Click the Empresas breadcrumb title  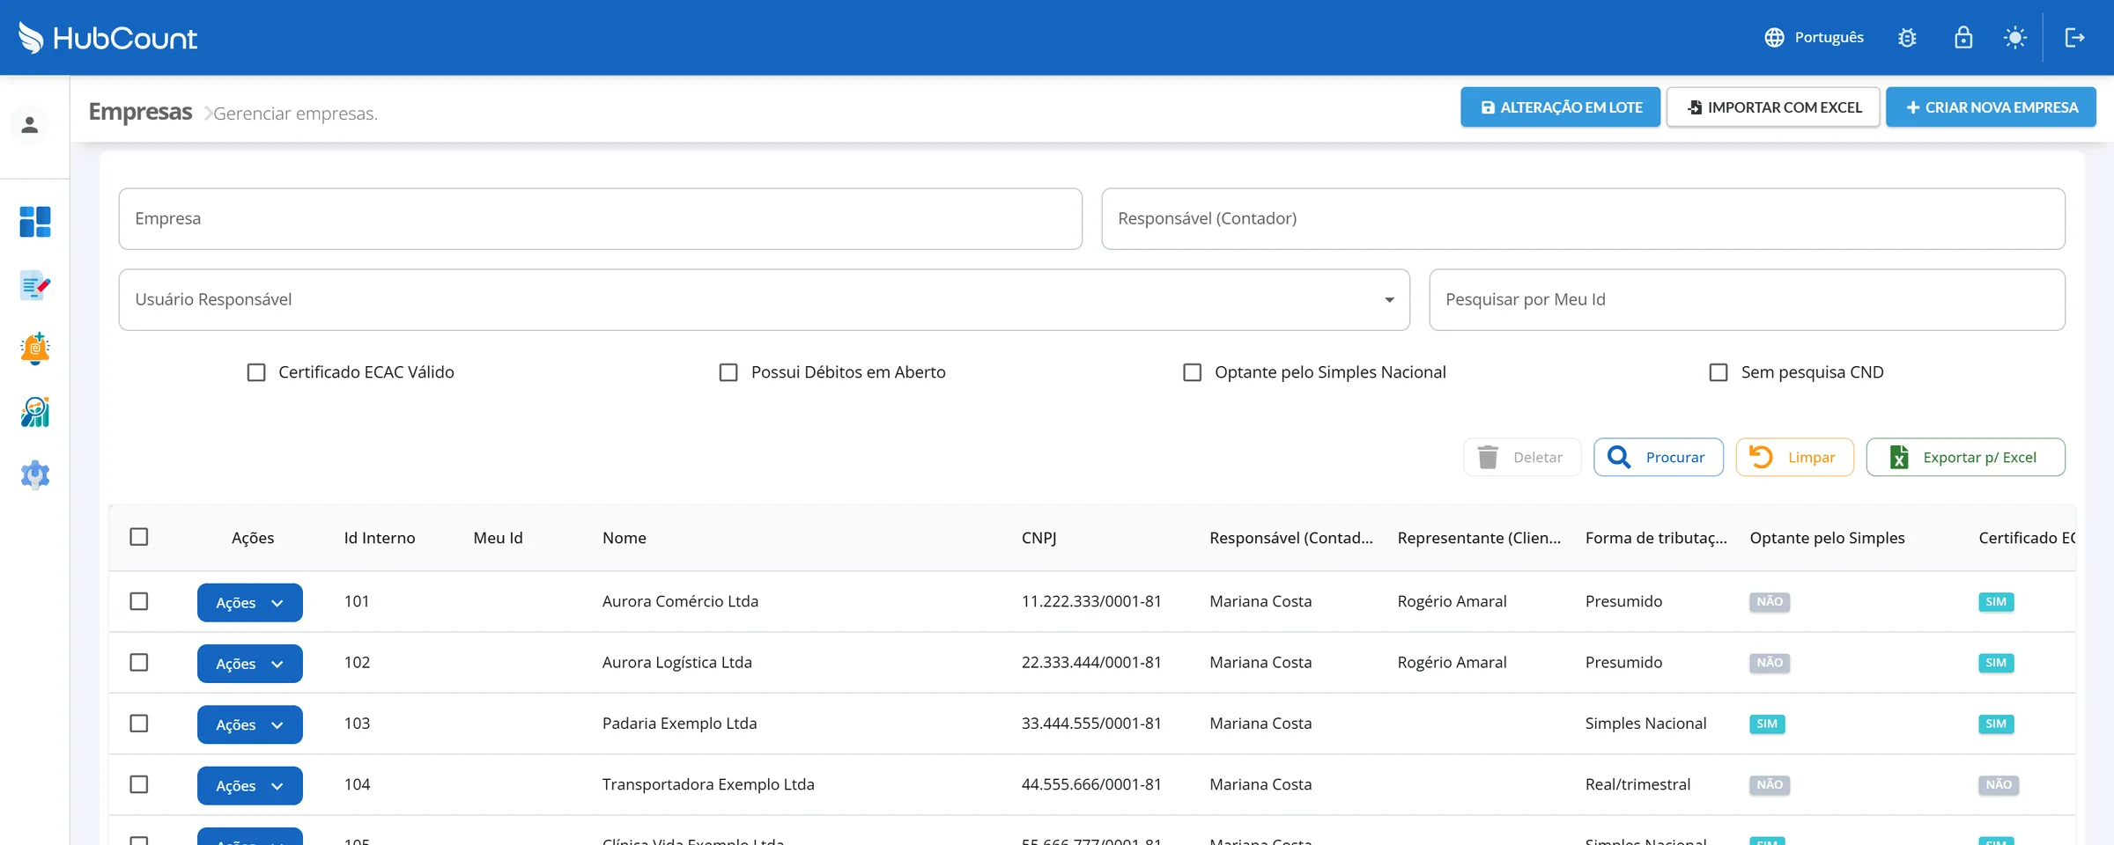(140, 112)
